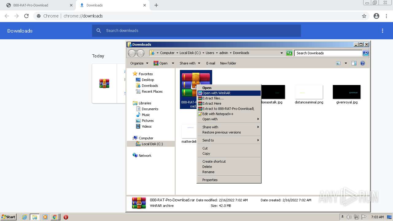Choose Open with WinRAR in context menu

pyautogui.click(x=229, y=93)
